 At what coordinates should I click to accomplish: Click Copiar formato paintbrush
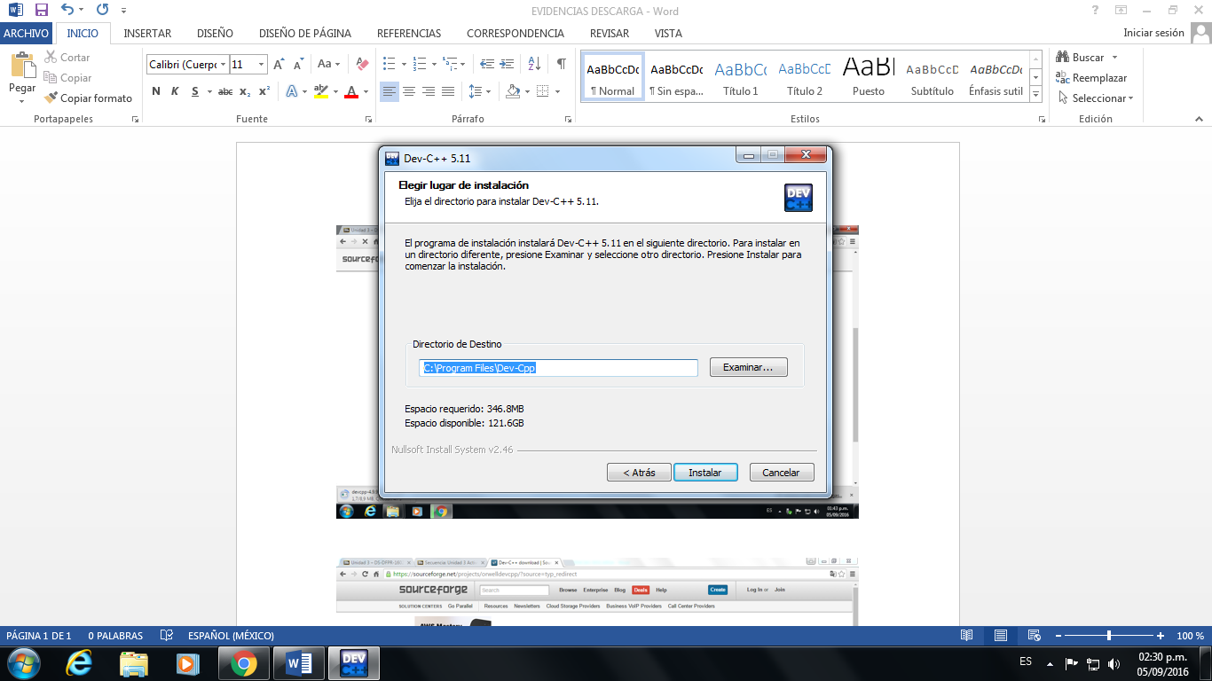tap(51, 98)
